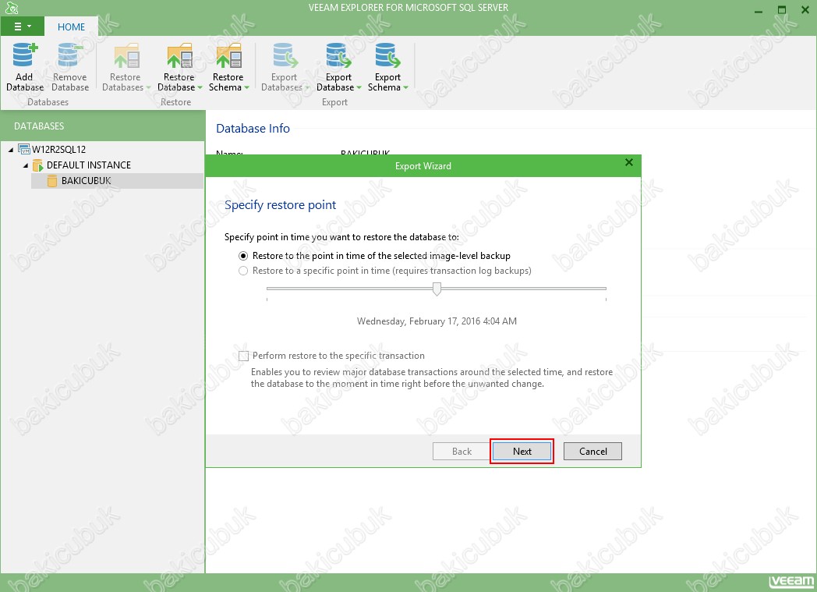The height and width of the screenshot is (592, 817).
Task: Close the Export Wizard dialog
Action: click(629, 162)
